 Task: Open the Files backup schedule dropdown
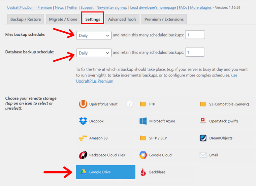tap(94, 35)
